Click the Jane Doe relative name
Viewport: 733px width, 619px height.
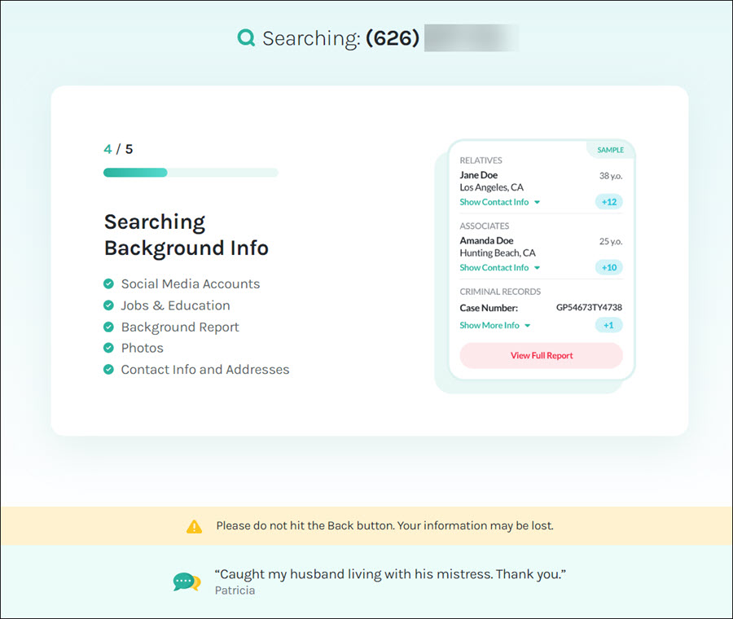[x=478, y=175]
